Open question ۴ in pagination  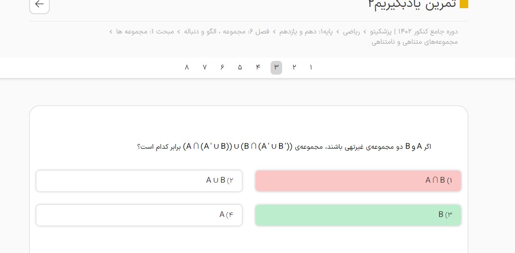pos(258,67)
